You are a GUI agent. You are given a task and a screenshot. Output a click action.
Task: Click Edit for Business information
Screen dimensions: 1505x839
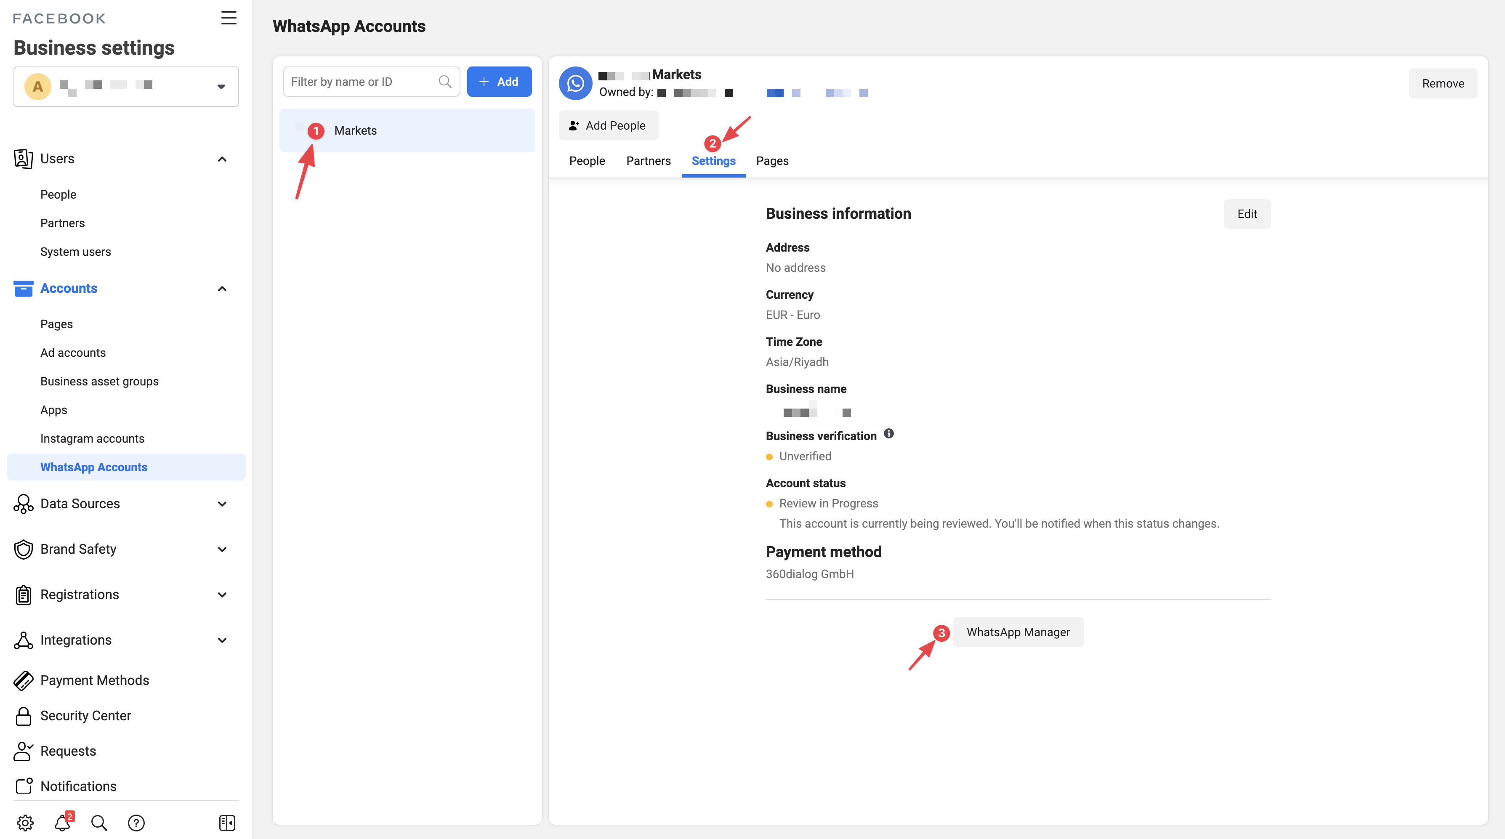[x=1247, y=215]
